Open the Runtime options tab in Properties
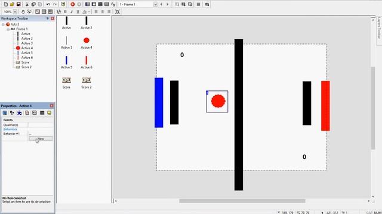The width and height of the screenshot is (382, 214). (x=27, y=113)
